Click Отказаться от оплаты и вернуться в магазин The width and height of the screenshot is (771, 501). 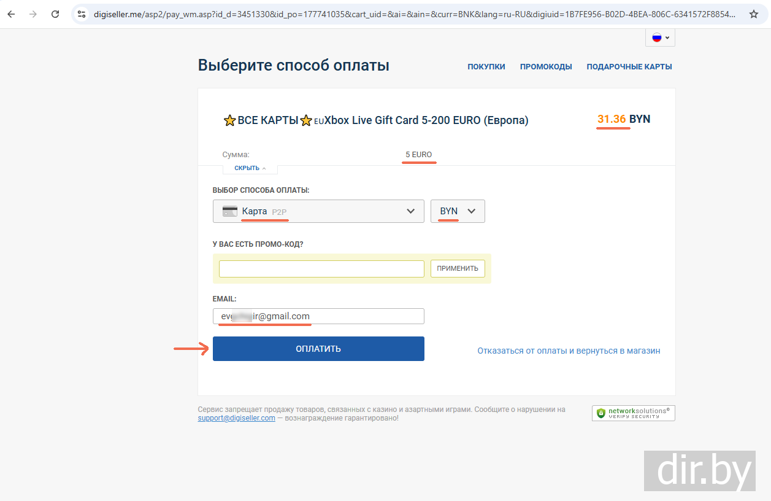tap(569, 351)
